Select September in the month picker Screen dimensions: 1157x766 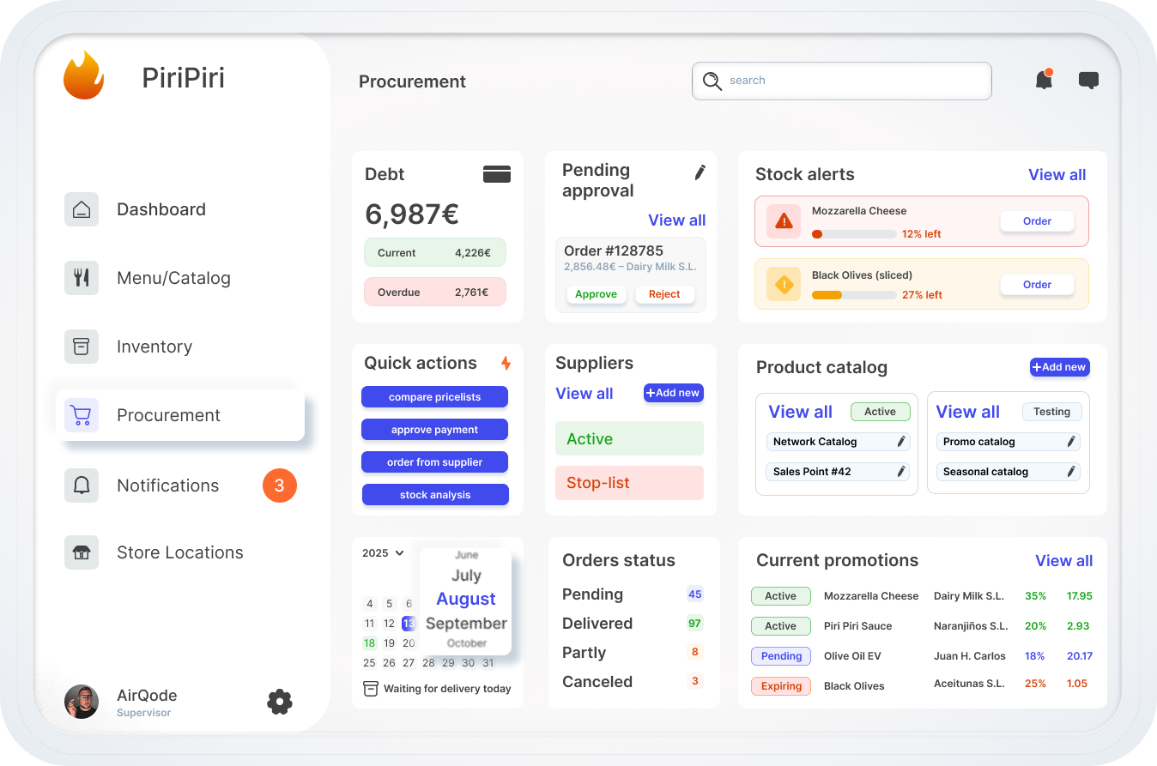466,623
